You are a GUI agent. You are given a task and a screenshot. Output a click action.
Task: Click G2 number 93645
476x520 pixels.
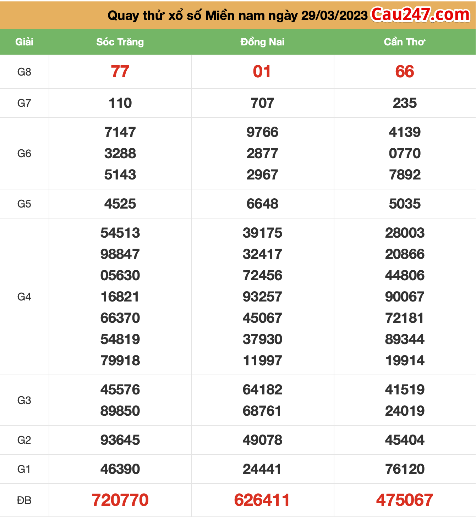(x=120, y=440)
